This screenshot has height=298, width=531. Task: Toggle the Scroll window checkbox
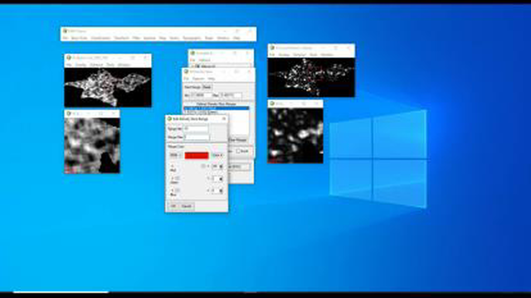pyautogui.click(x=238, y=151)
